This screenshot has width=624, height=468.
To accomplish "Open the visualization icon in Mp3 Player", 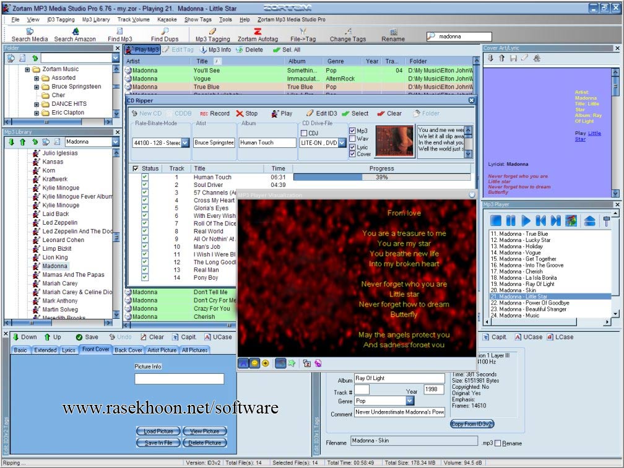I will pyautogui.click(x=571, y=220).
